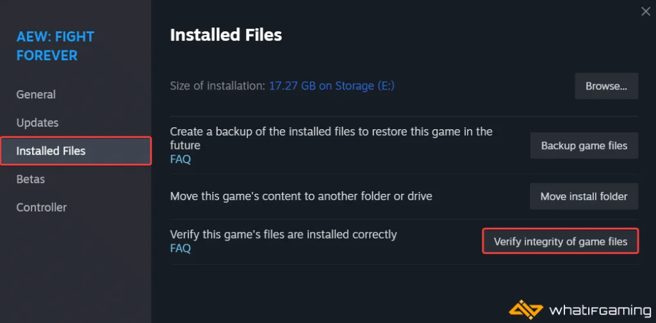Switch to the Updates tab
This screenshot has height=323, width=656.
coord(37,123)
